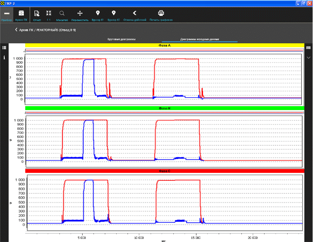Image resolution: width=313 pixels, height=242 pixels.
Task: Switch to Круговые диаграммы tab
Action: tap(121, 39)
